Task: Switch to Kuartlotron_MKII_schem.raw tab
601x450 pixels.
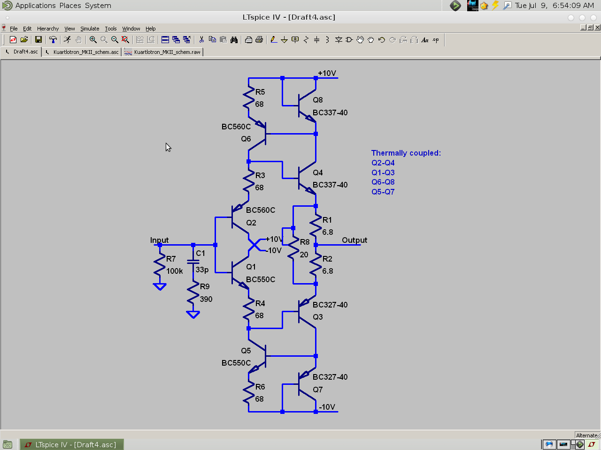Action: point(162,52)
